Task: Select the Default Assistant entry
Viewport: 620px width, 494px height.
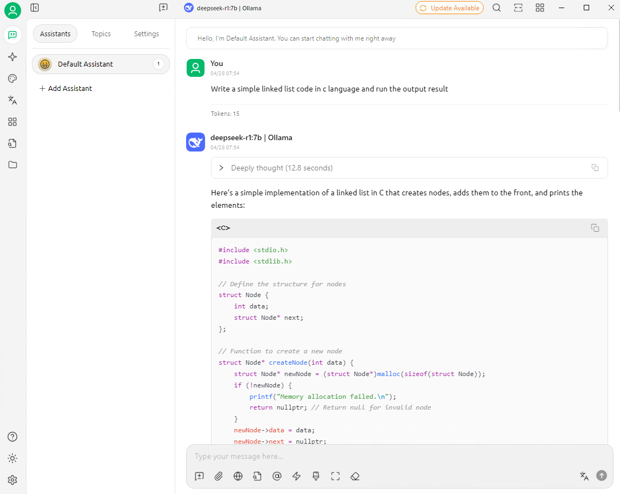Action: (x=101, y=64)
